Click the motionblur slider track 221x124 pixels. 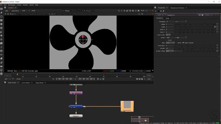click(195, 46)
